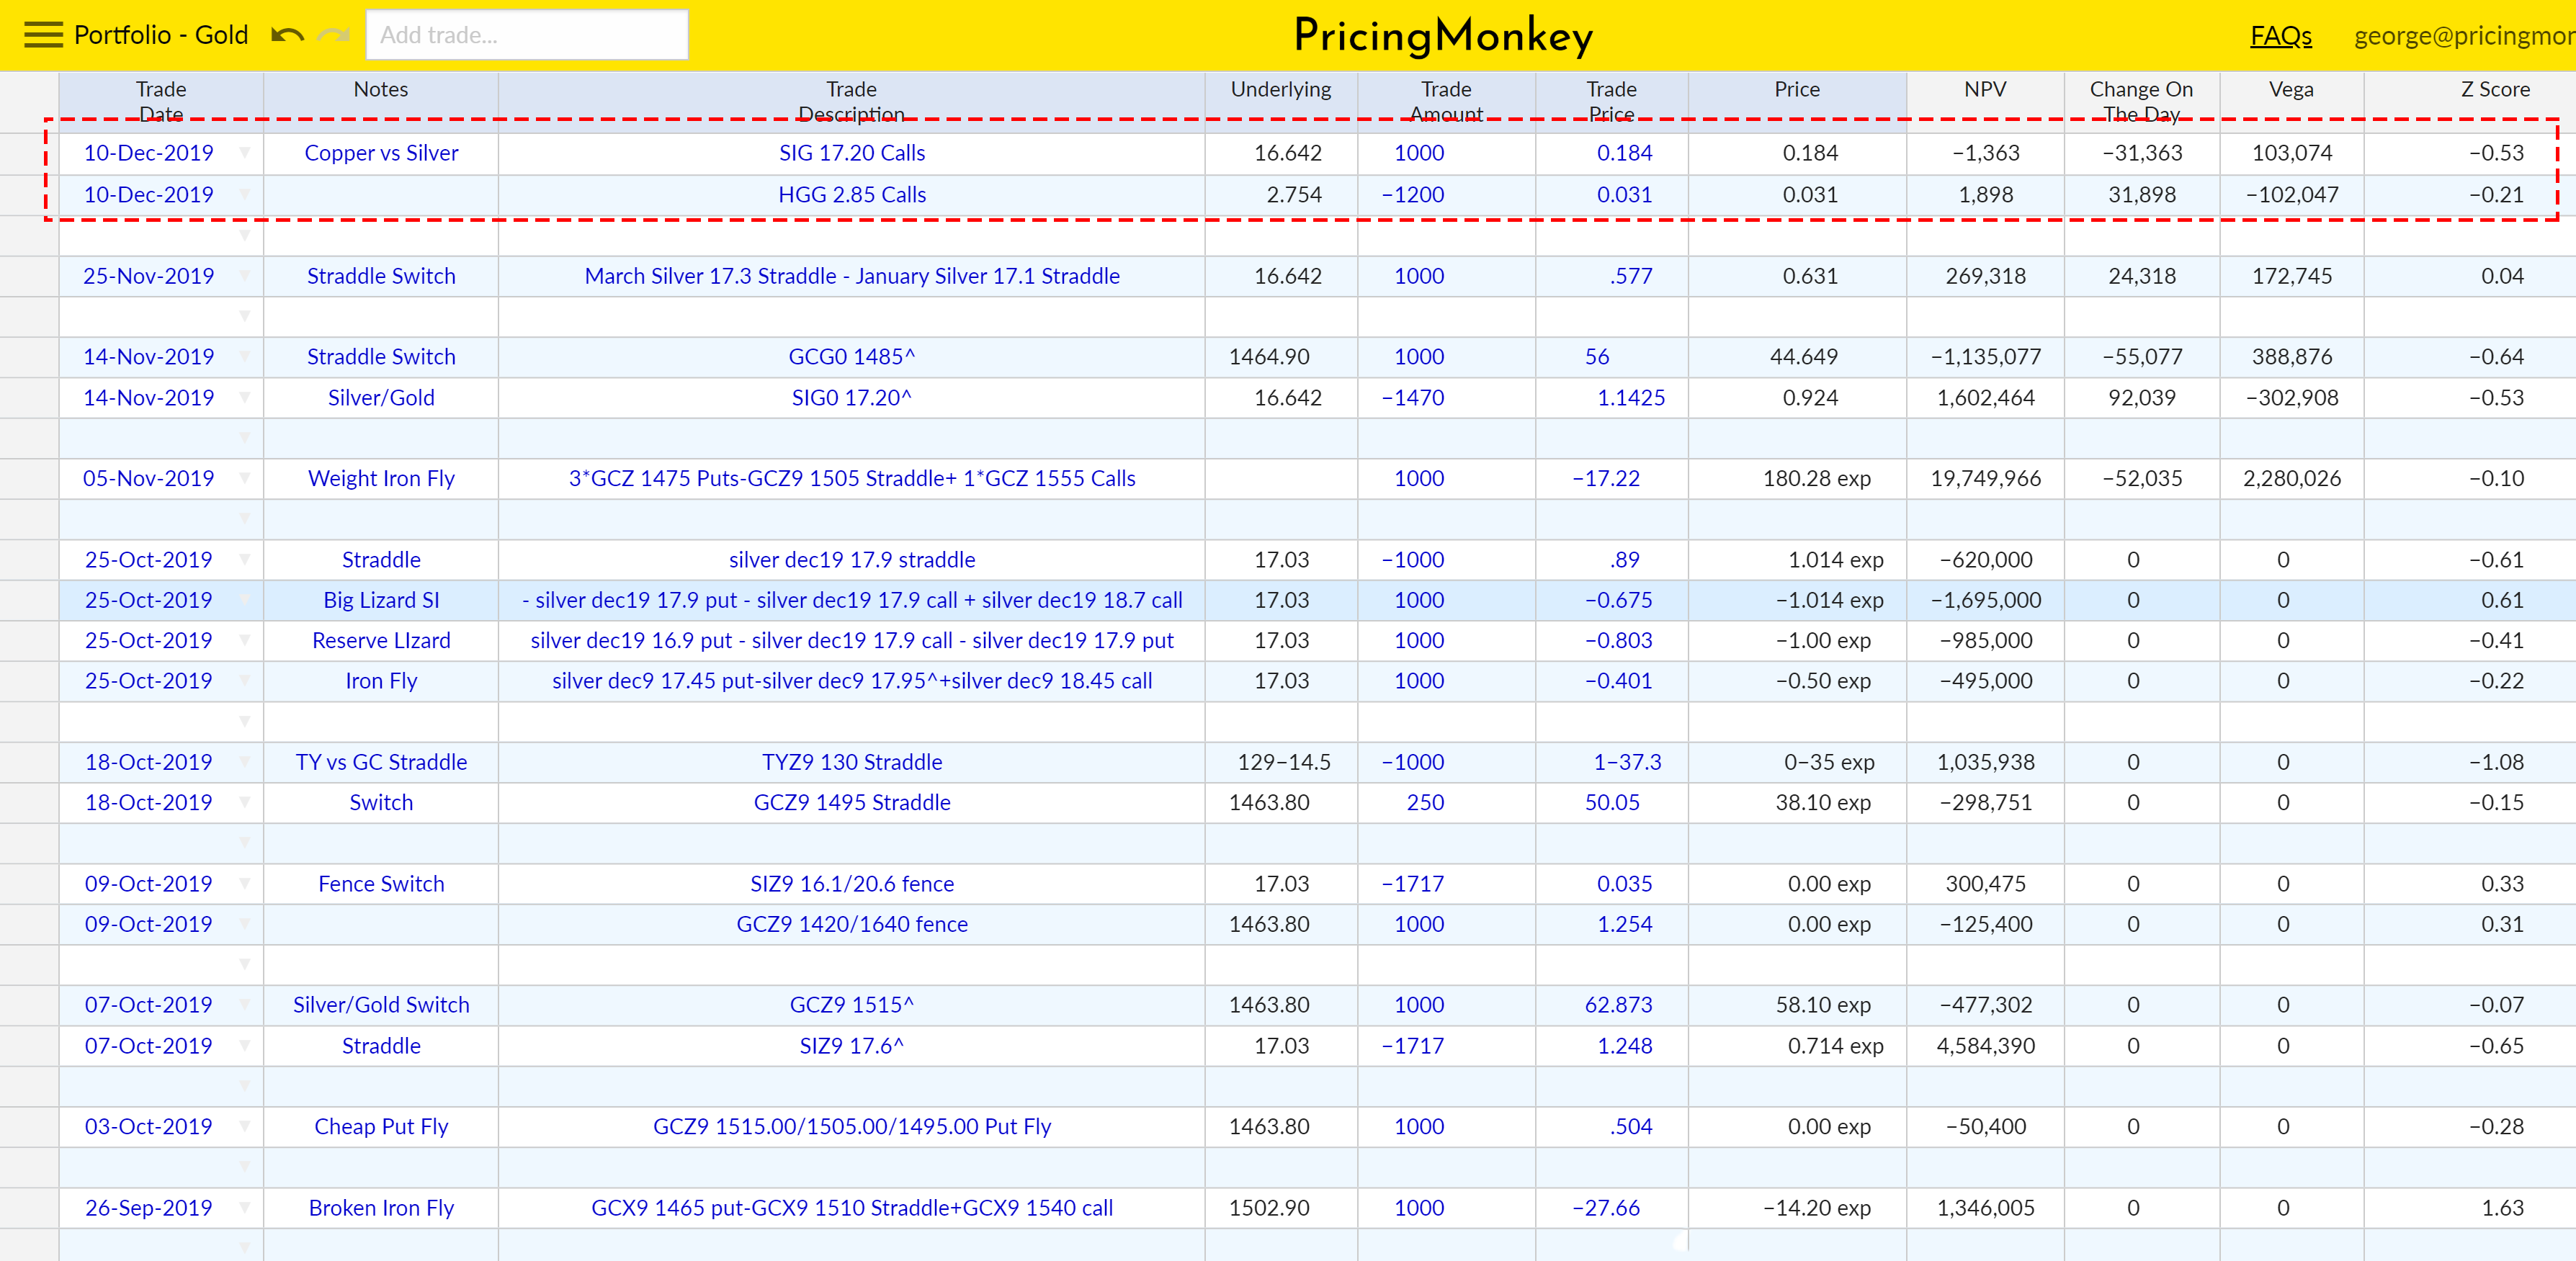Screen dimensions: 2576x1261
Task: Open date dropdown for 03-Oct-2019 row
Action: click(x=245, y=1127)
